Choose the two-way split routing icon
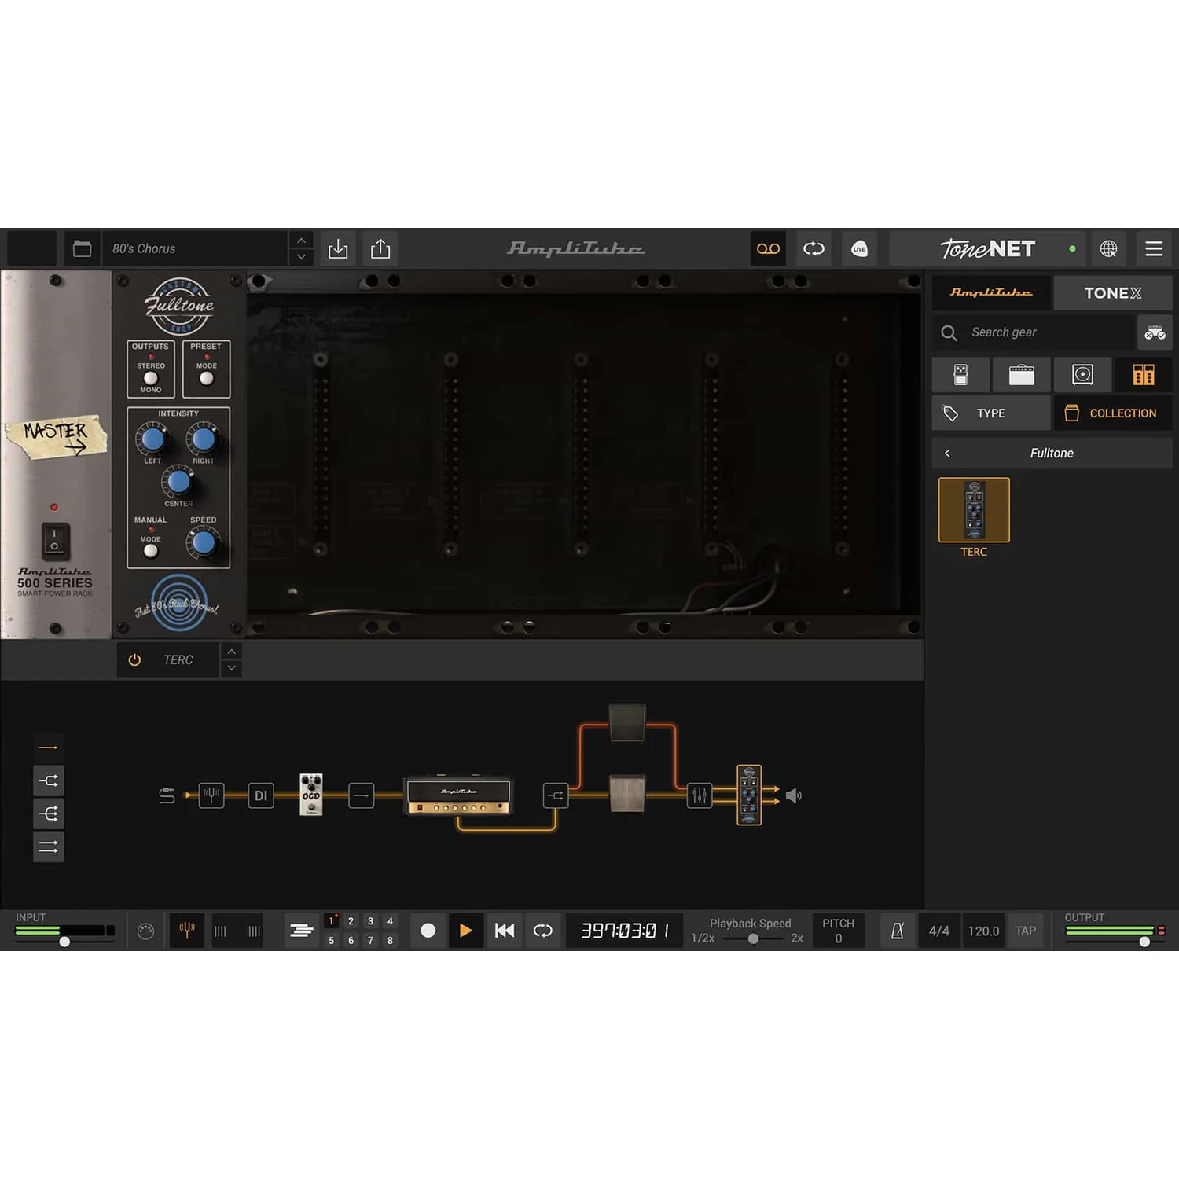Image resolution: width=1179 pixels, height=1179 pixels. tap(49, 780)
